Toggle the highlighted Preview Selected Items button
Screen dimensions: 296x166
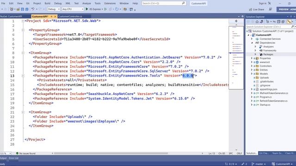pyautogui.click(x=289, y=22)
